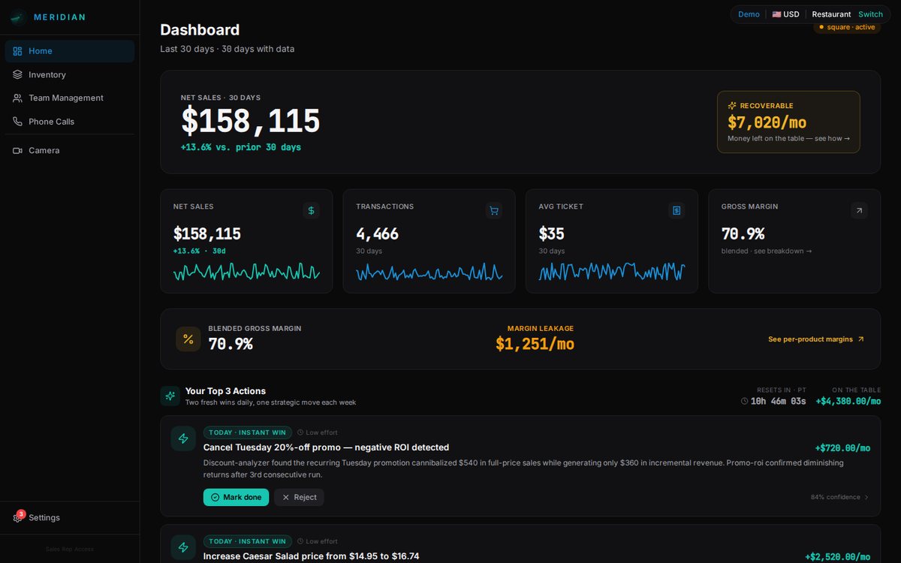Click the Meridian logo icon
Screen dimensions: 901x563
coord(18,17)
